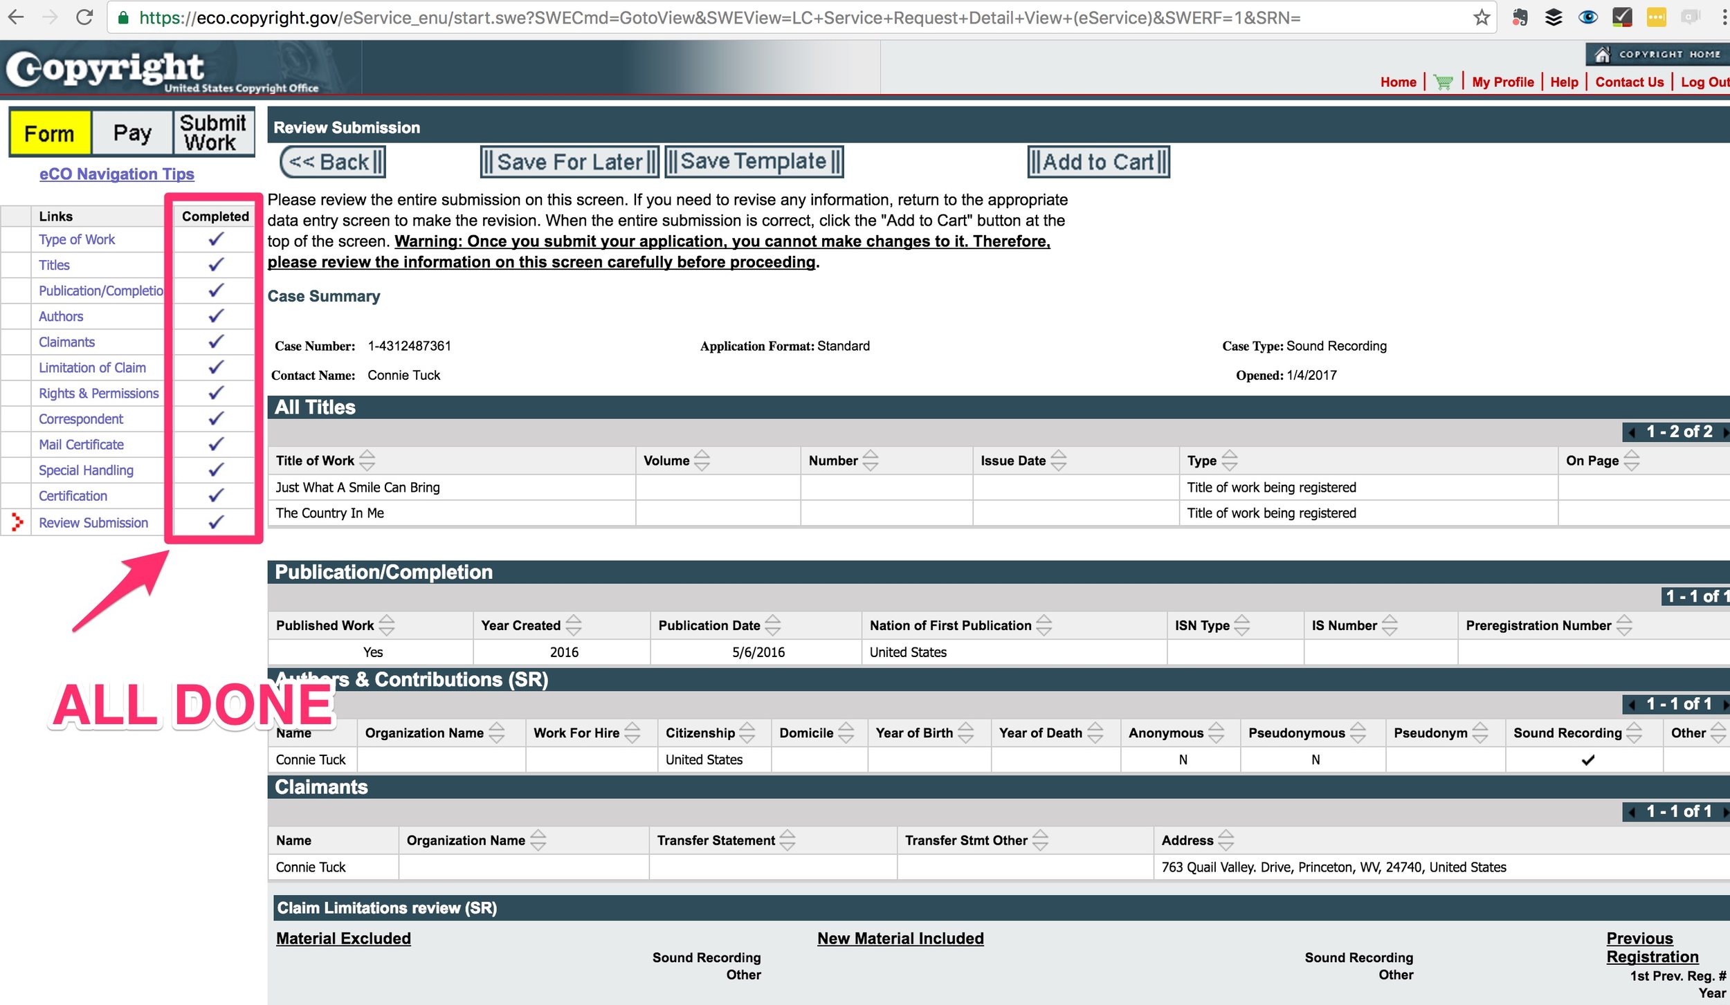
Task: Select the 'Just What A Smile Can Bring' title row
Action: (x=998, y=488)
